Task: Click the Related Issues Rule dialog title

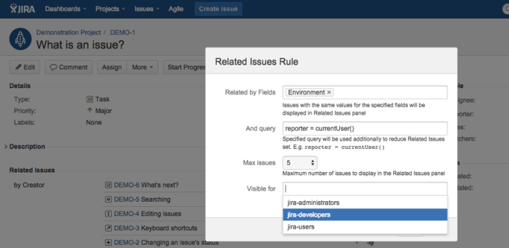Action: point(256,62)
